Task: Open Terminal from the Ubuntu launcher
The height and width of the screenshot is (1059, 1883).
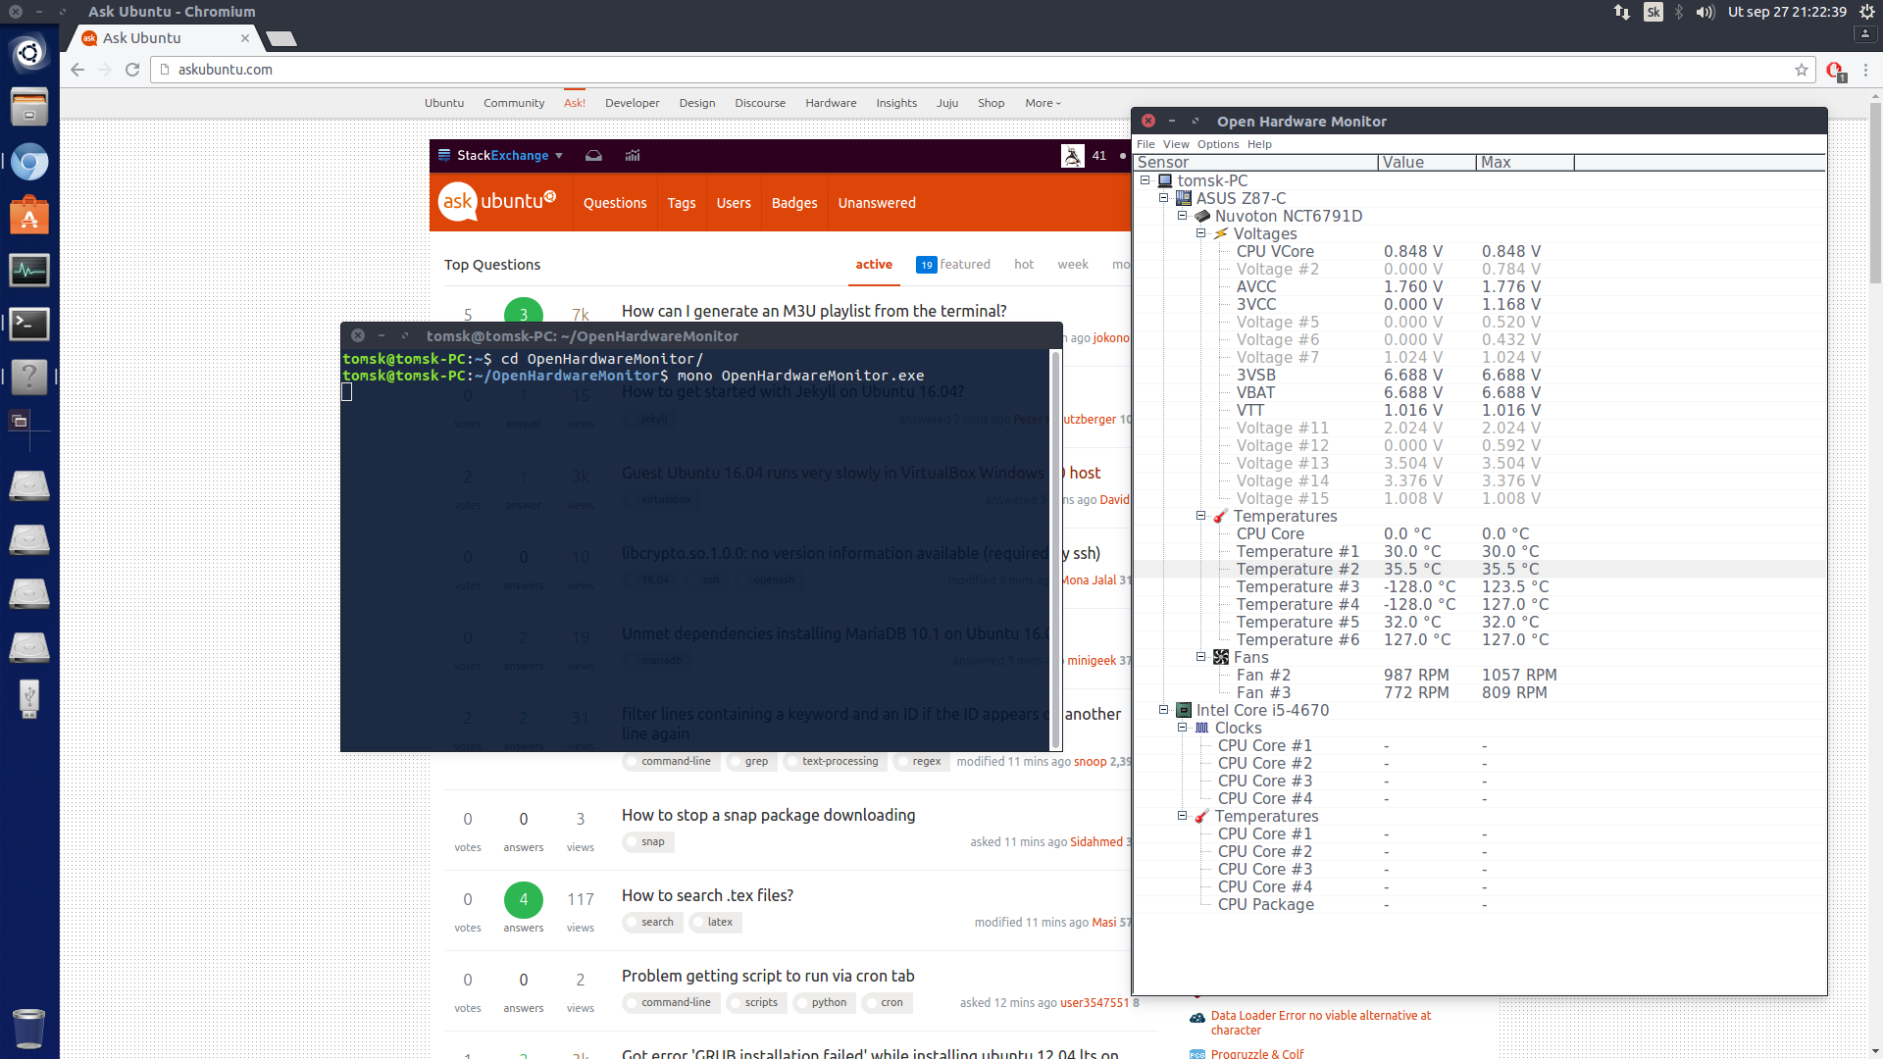Action: [x=29, y=324]
